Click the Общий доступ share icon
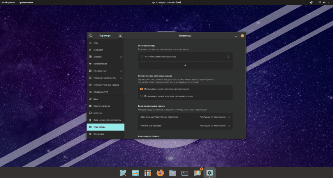333x178 pixels. click(x=90, y=92)
